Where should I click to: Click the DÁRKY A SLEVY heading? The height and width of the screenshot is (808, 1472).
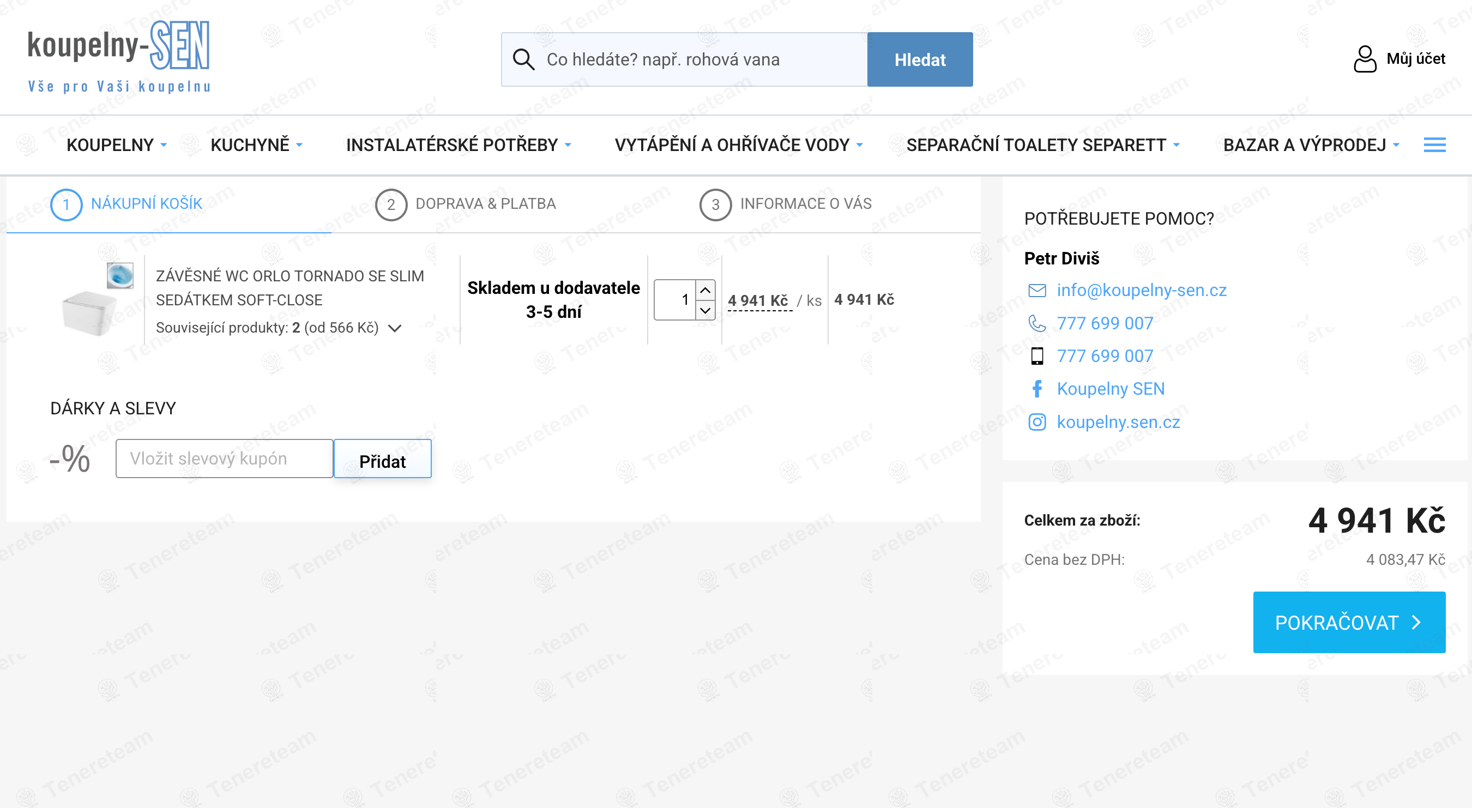(x=113, y=408)
